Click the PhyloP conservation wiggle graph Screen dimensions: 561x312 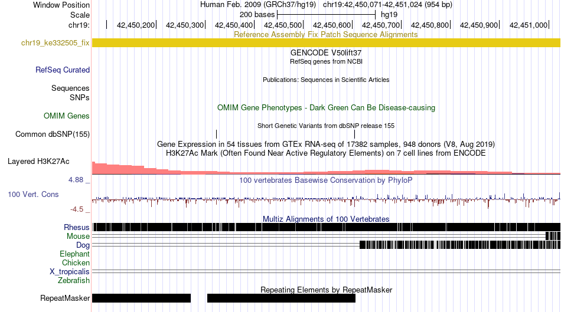tap(326, 200)
